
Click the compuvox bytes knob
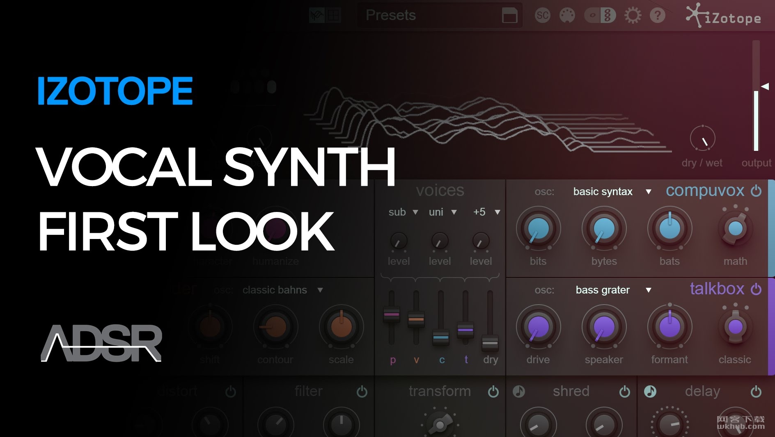coord(604,229)
